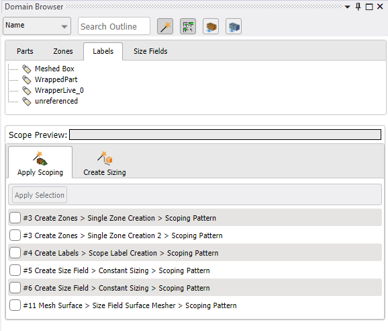388x331 pixels.
Task: Check #3 Single Zone Creation scoping pattern
Action: (x=15, y=218)
